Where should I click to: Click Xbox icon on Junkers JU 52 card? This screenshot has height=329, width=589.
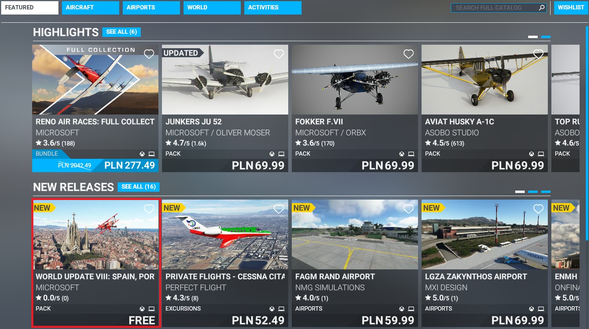point(272,154)
